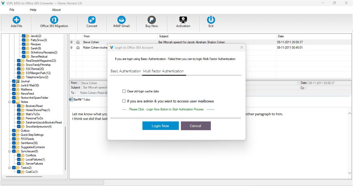Click the Buy Now PayPal icon
The height and width of the screenshot is (186, 353).
coord(152,20)
